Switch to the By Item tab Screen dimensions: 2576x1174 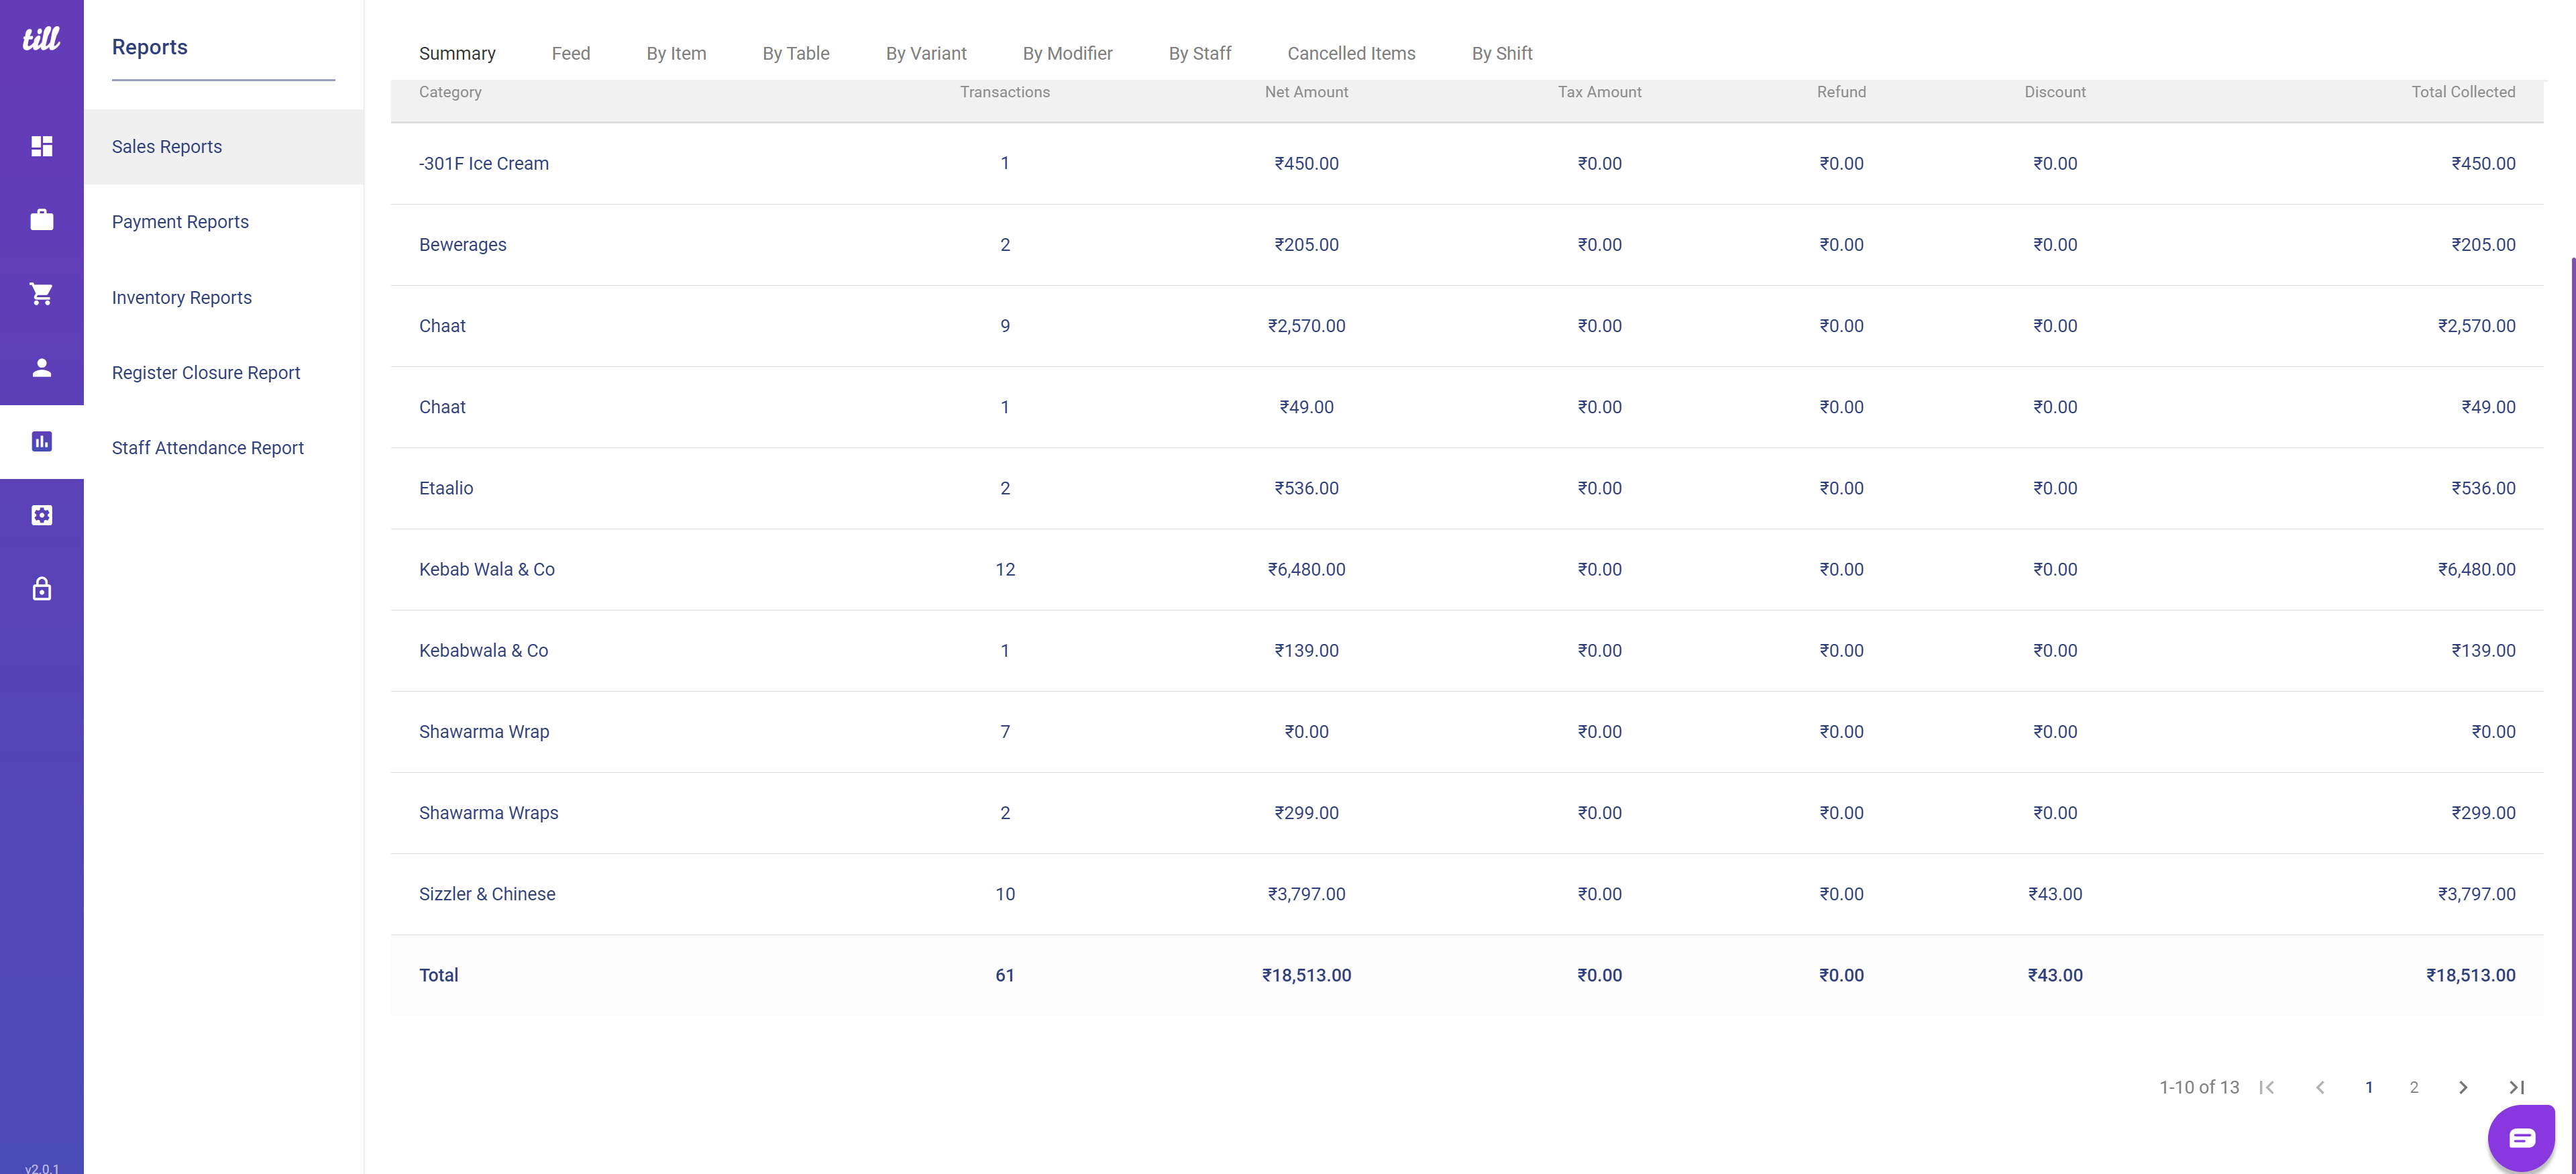(676, 53)
